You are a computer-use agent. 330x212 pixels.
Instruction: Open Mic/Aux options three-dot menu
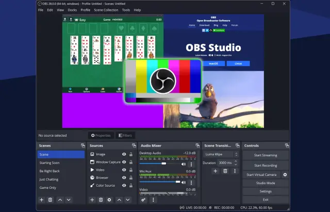tap(191, 182)
